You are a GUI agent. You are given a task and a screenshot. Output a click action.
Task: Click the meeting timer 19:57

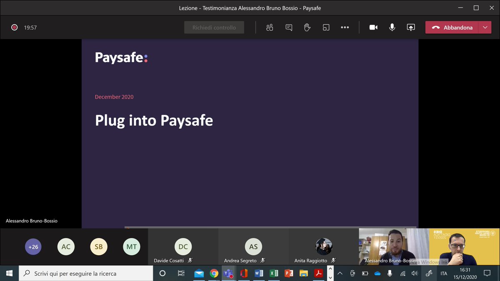(30, 27)
